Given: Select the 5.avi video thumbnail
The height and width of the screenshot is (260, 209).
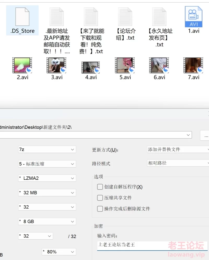Looking at the screenshot, I should [125, 65].
